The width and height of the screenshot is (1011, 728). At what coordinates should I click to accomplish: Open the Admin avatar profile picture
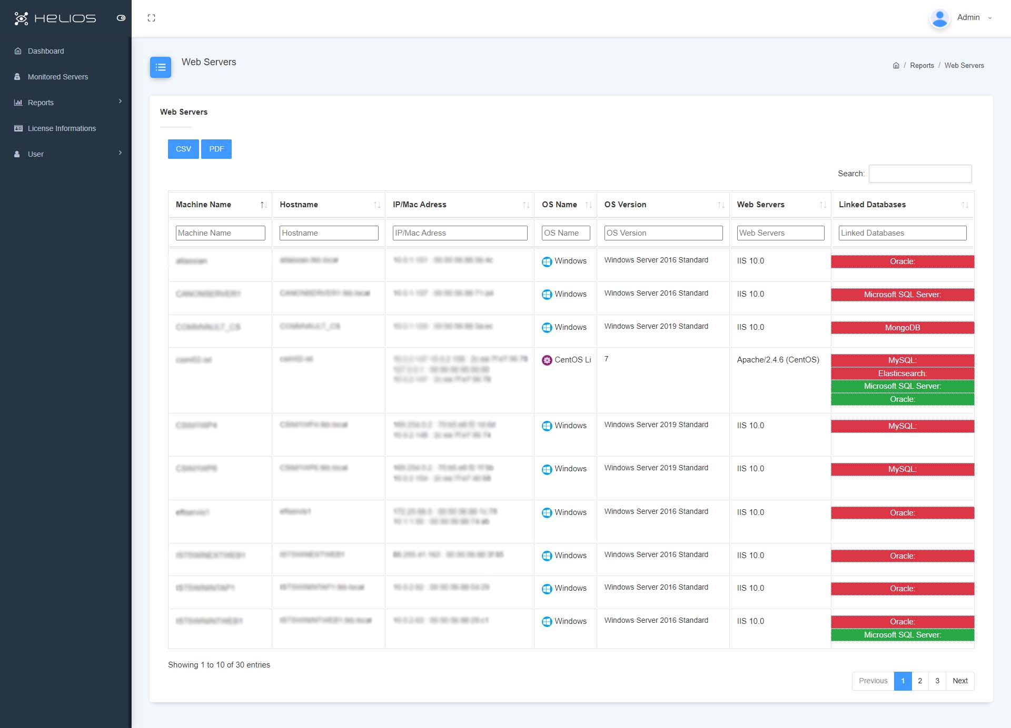[x=939, y=17]
